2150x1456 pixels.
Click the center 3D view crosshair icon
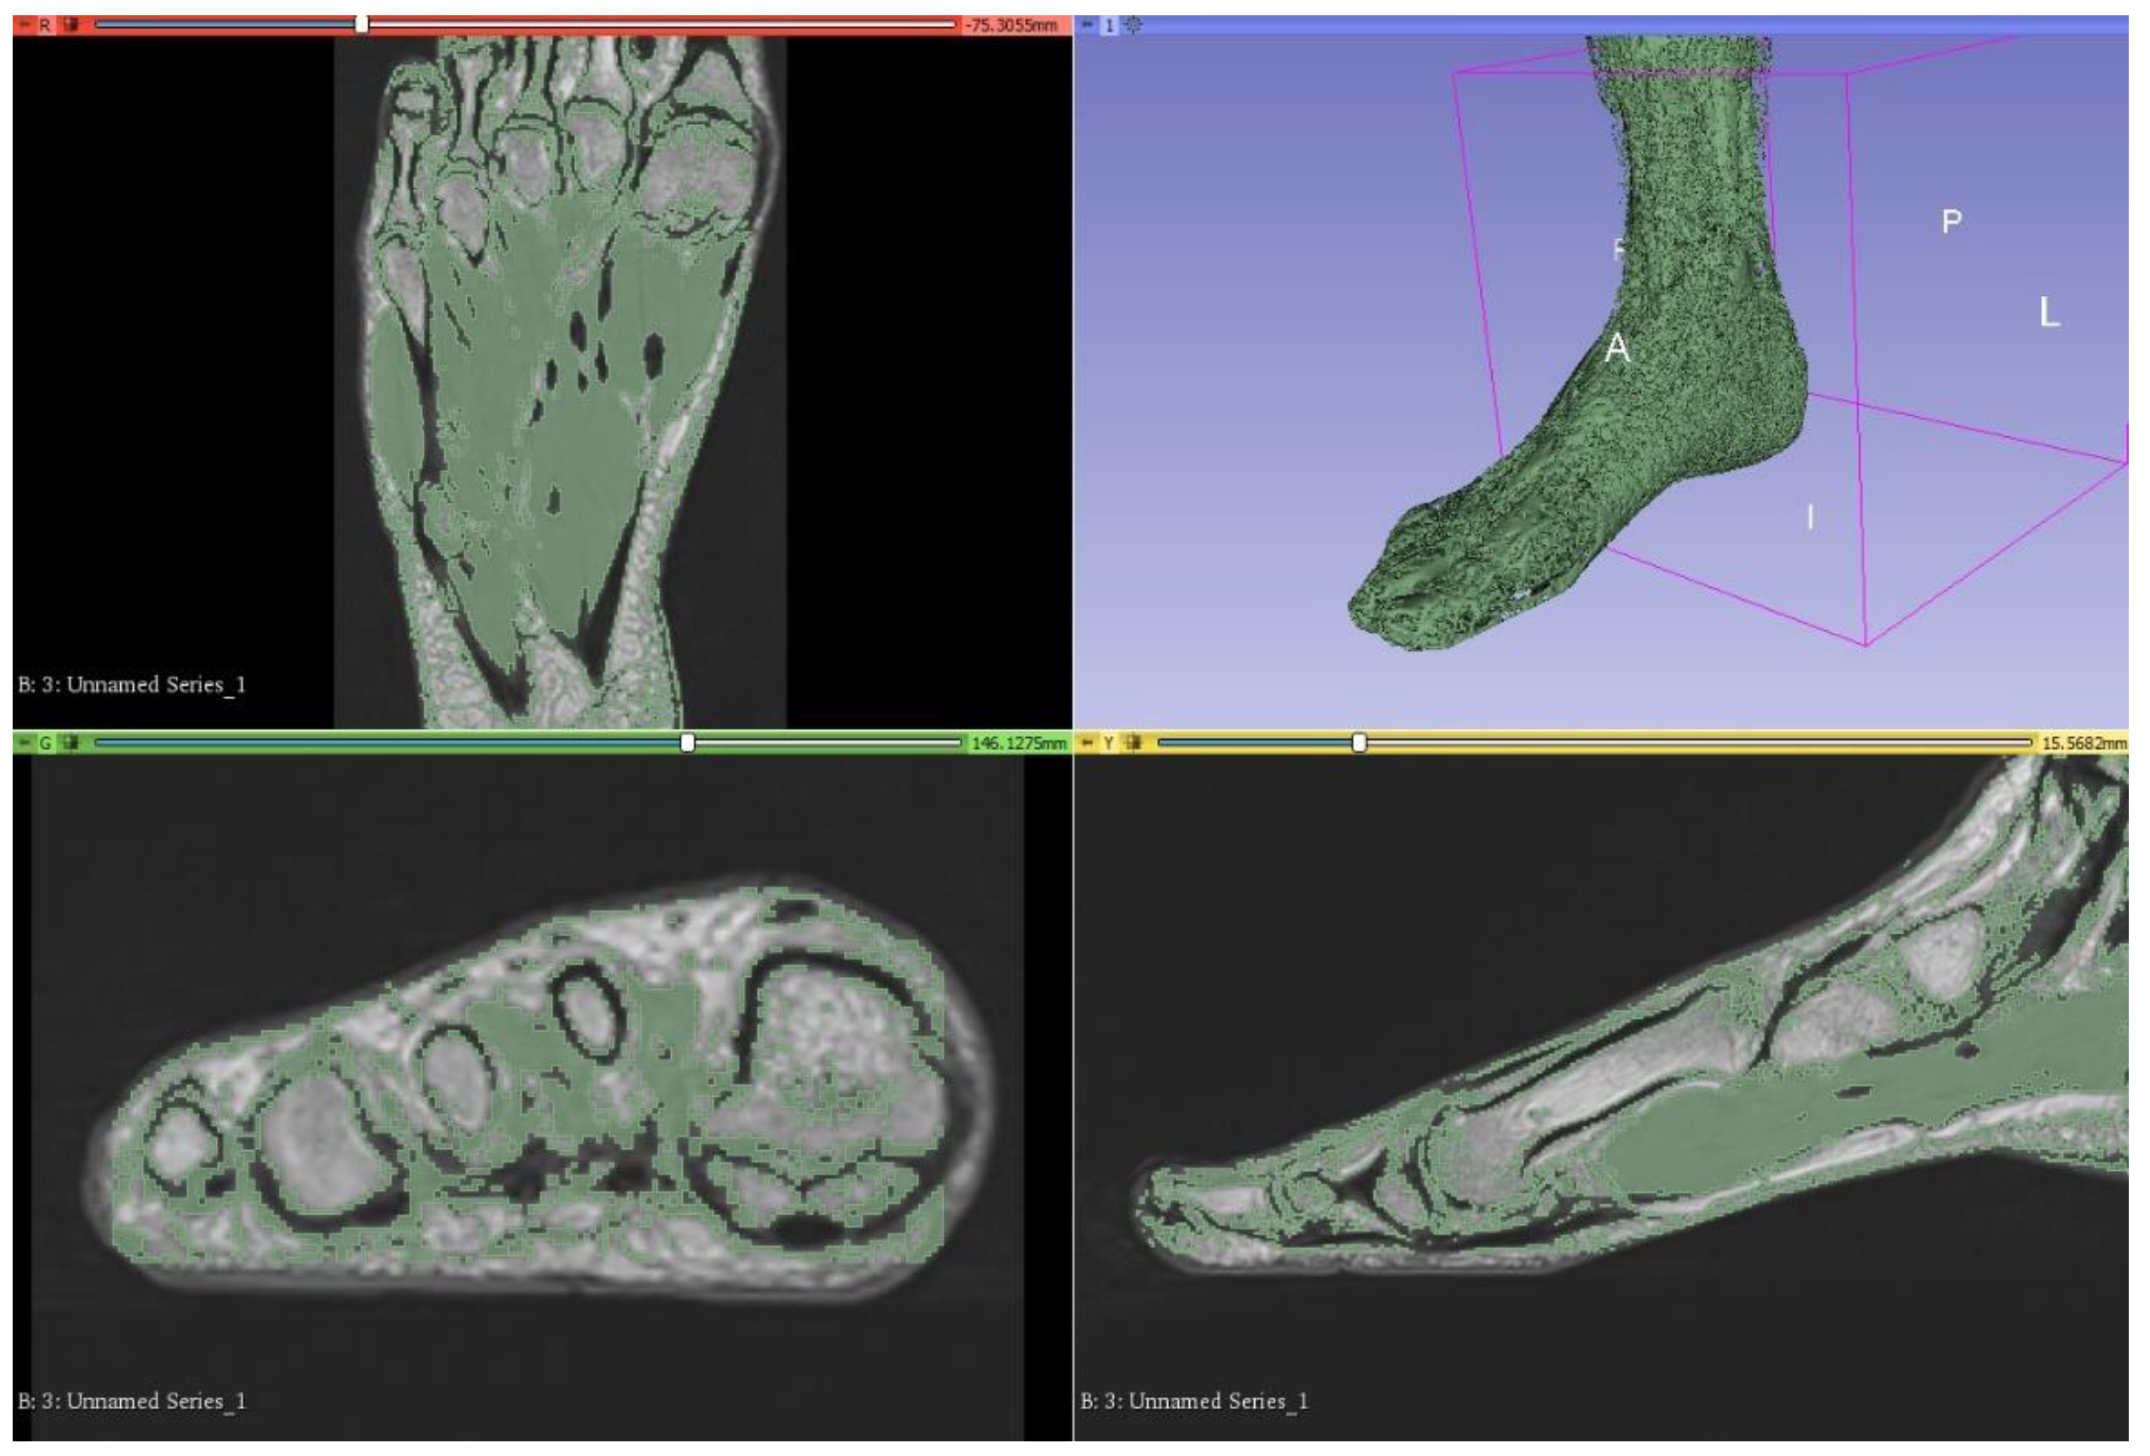point(1133,25)
